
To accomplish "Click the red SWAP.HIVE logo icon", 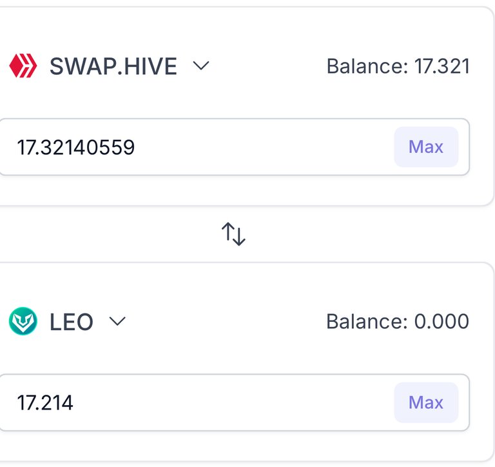I will pos(23,66).
